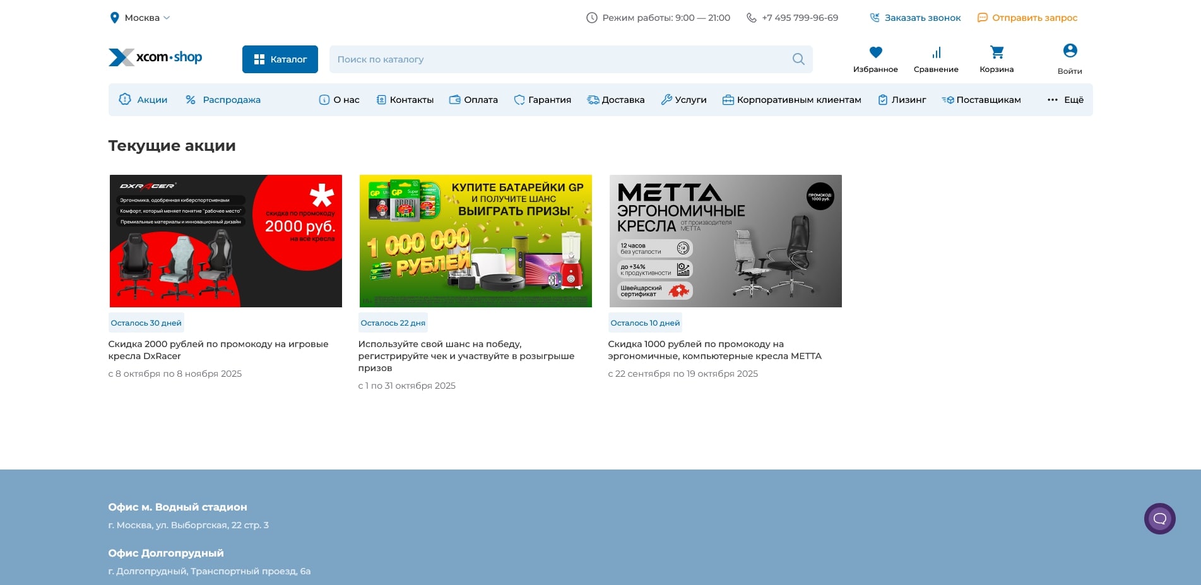Open the GP batteries promo banner
Image resolution: width=1201 pixels, height=585 pixels.
(x=475, y=241)
